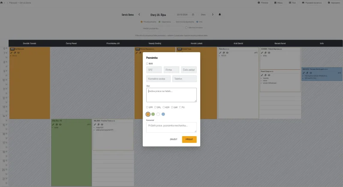This screenshot has height=187, width=343.
Task: Open the servis invitation menu item
Action: [312, 3]
